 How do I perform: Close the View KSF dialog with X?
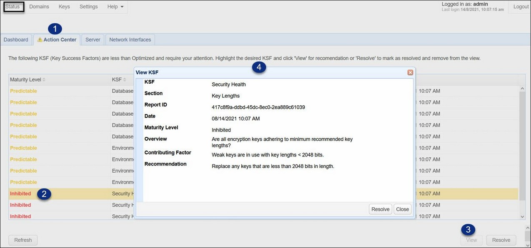click(x=410, y=72)
